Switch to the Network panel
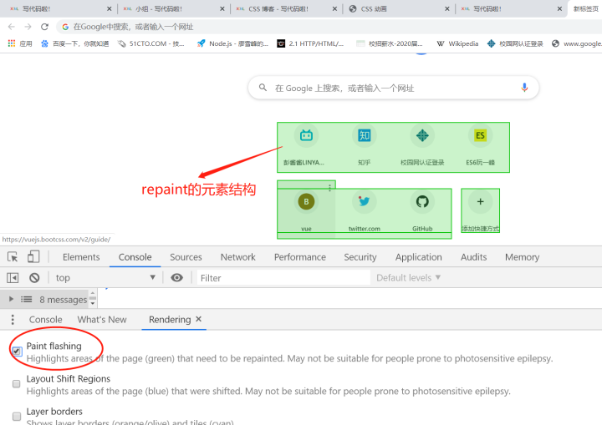 pos(237,257)
